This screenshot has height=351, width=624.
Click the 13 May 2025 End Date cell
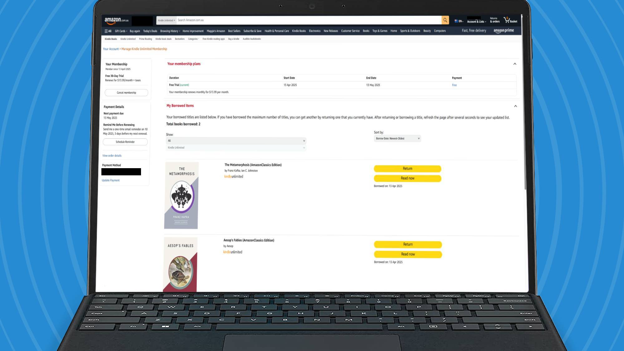coord(373,85)
